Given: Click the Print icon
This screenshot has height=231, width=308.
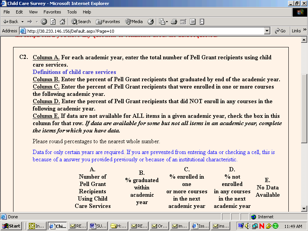Looking at the screenshot, I should [x=174, y=22].
